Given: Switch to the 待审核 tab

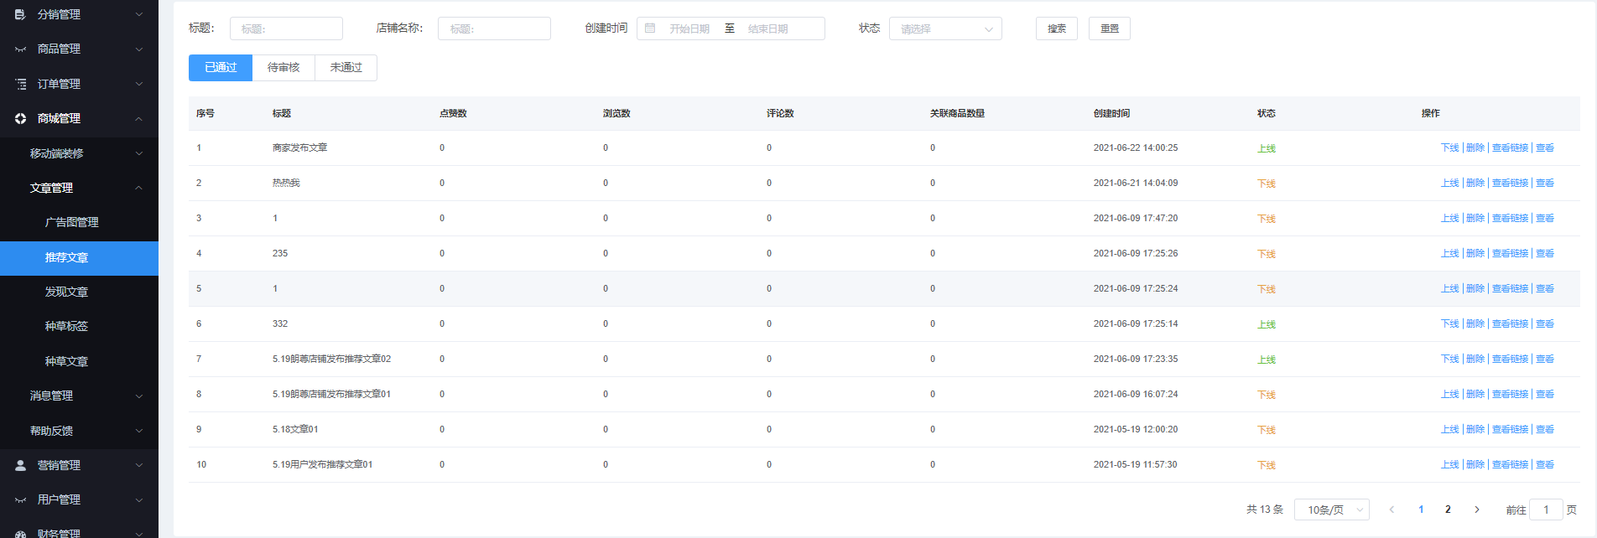Looking at the screenshot, I should pyautogui.click(x=284, y=68).
